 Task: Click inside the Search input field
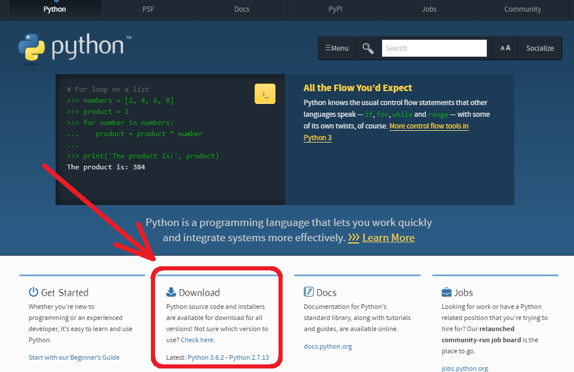coord(434,48)
